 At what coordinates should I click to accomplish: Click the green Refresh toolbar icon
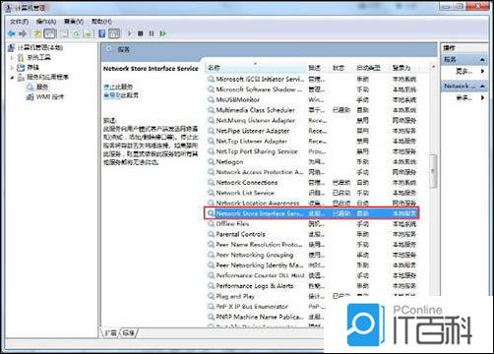[76, 33]
